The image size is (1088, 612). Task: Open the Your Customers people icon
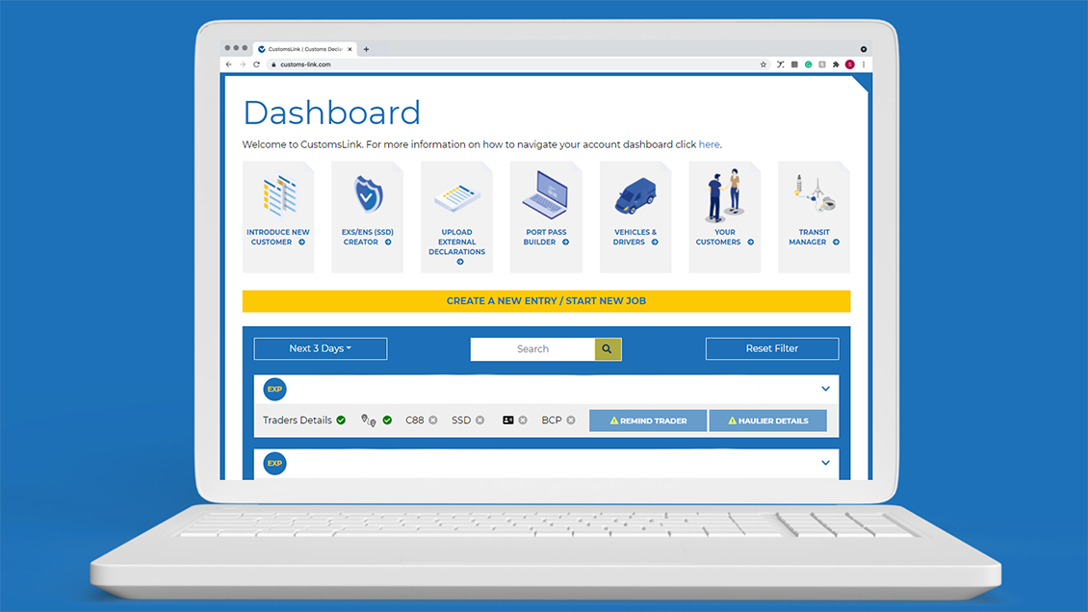[724, 194]
